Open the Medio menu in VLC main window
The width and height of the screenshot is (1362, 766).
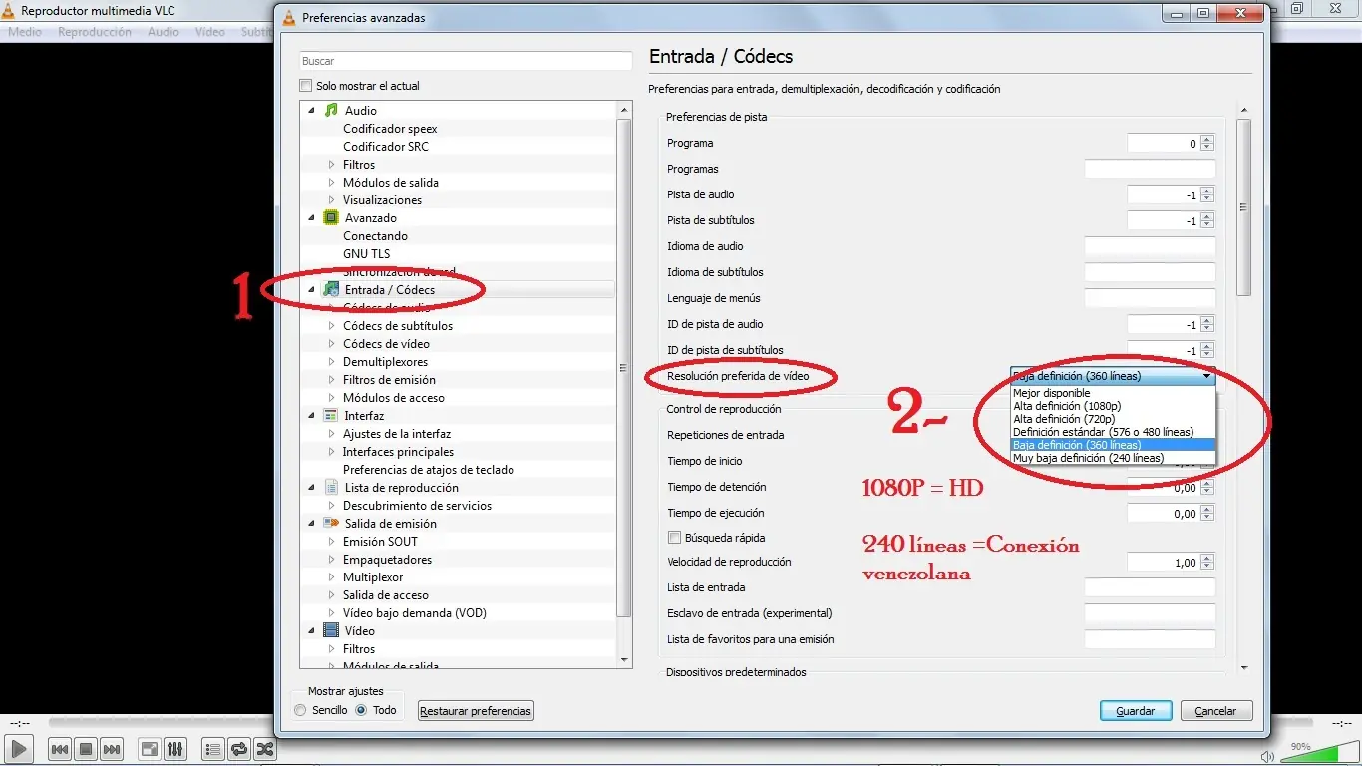click(25, 32)
